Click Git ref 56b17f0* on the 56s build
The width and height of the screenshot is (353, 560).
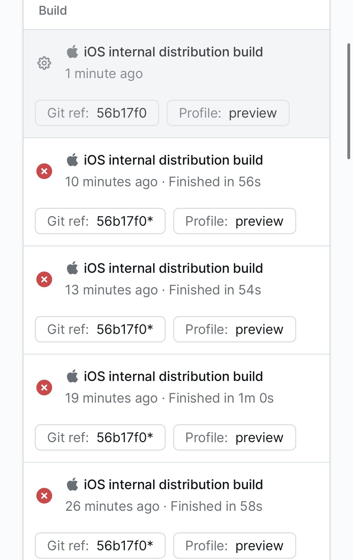(x=100, y=221)
